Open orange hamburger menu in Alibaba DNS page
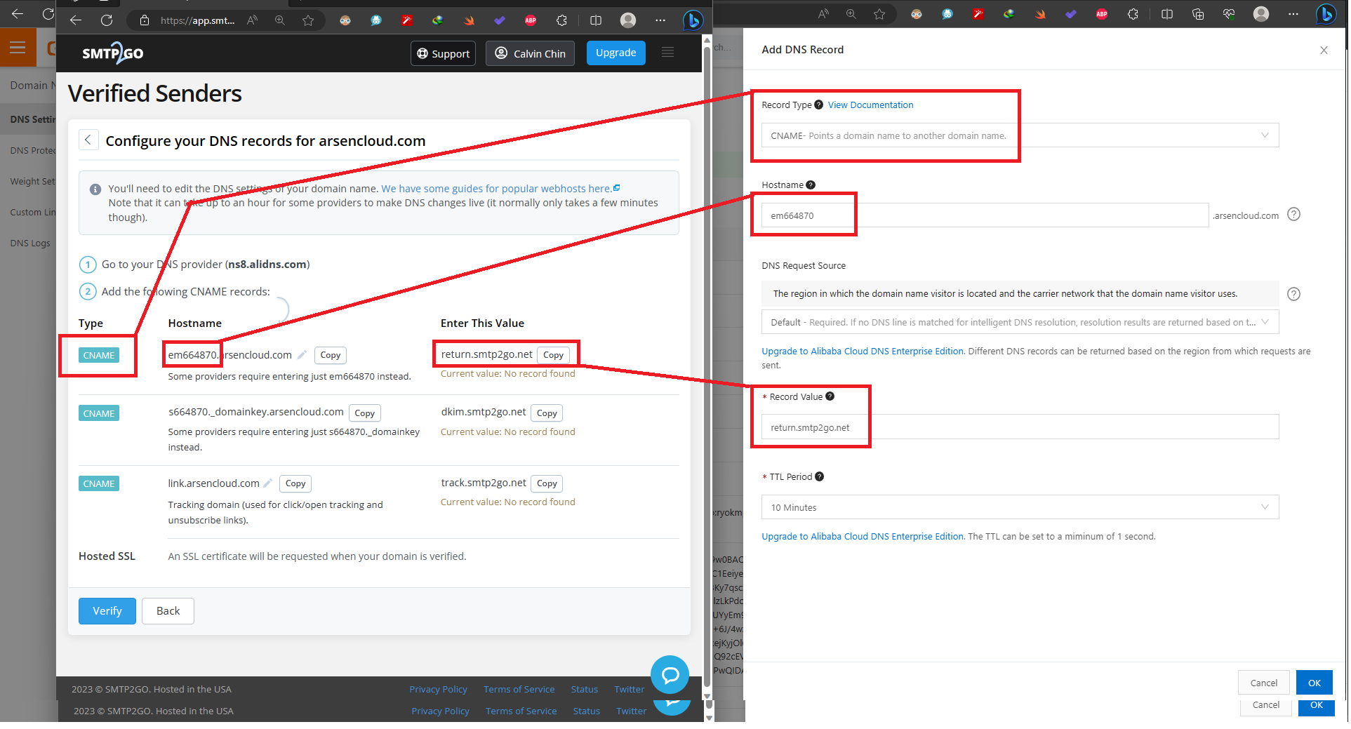This screenshot has width=1351, height=729. click(x=18, y=48)
